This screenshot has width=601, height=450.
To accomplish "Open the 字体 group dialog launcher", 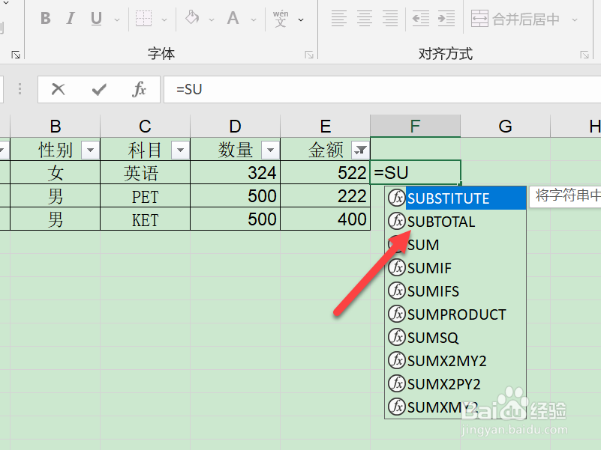I will [308, 54].
